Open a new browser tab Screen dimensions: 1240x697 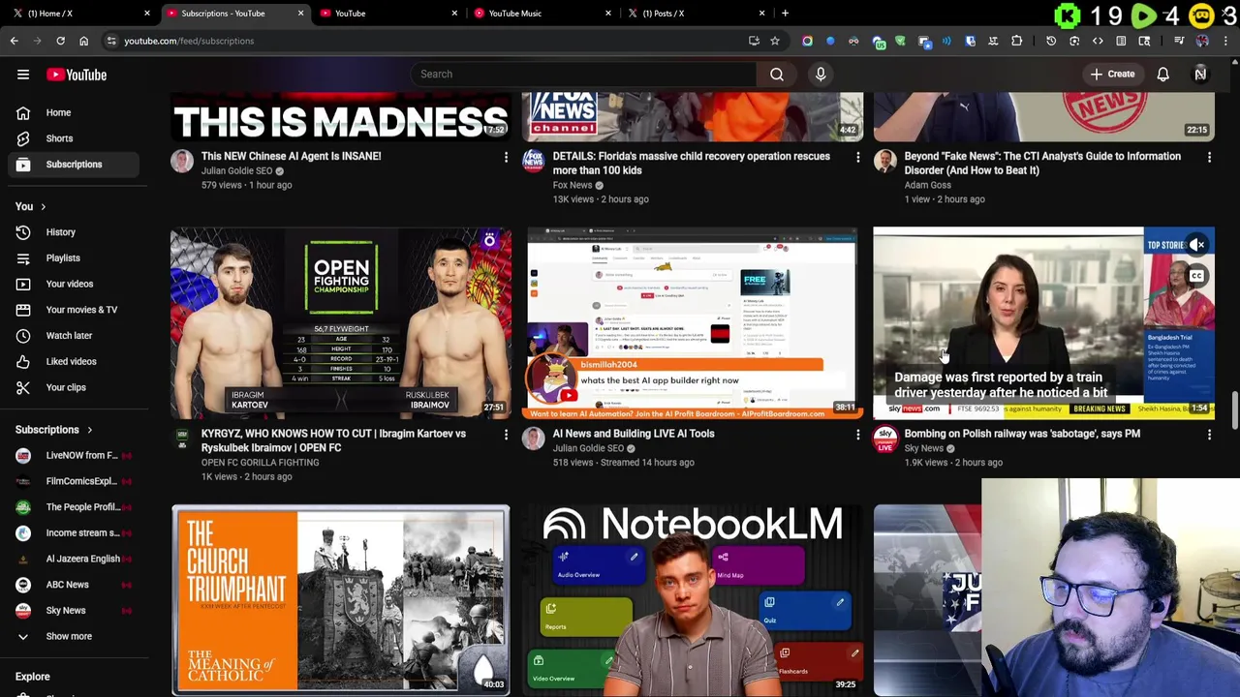click(785, 14)
